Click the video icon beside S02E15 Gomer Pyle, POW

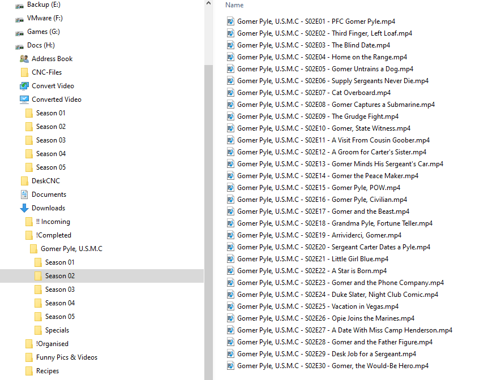click(x=230, y=187)
